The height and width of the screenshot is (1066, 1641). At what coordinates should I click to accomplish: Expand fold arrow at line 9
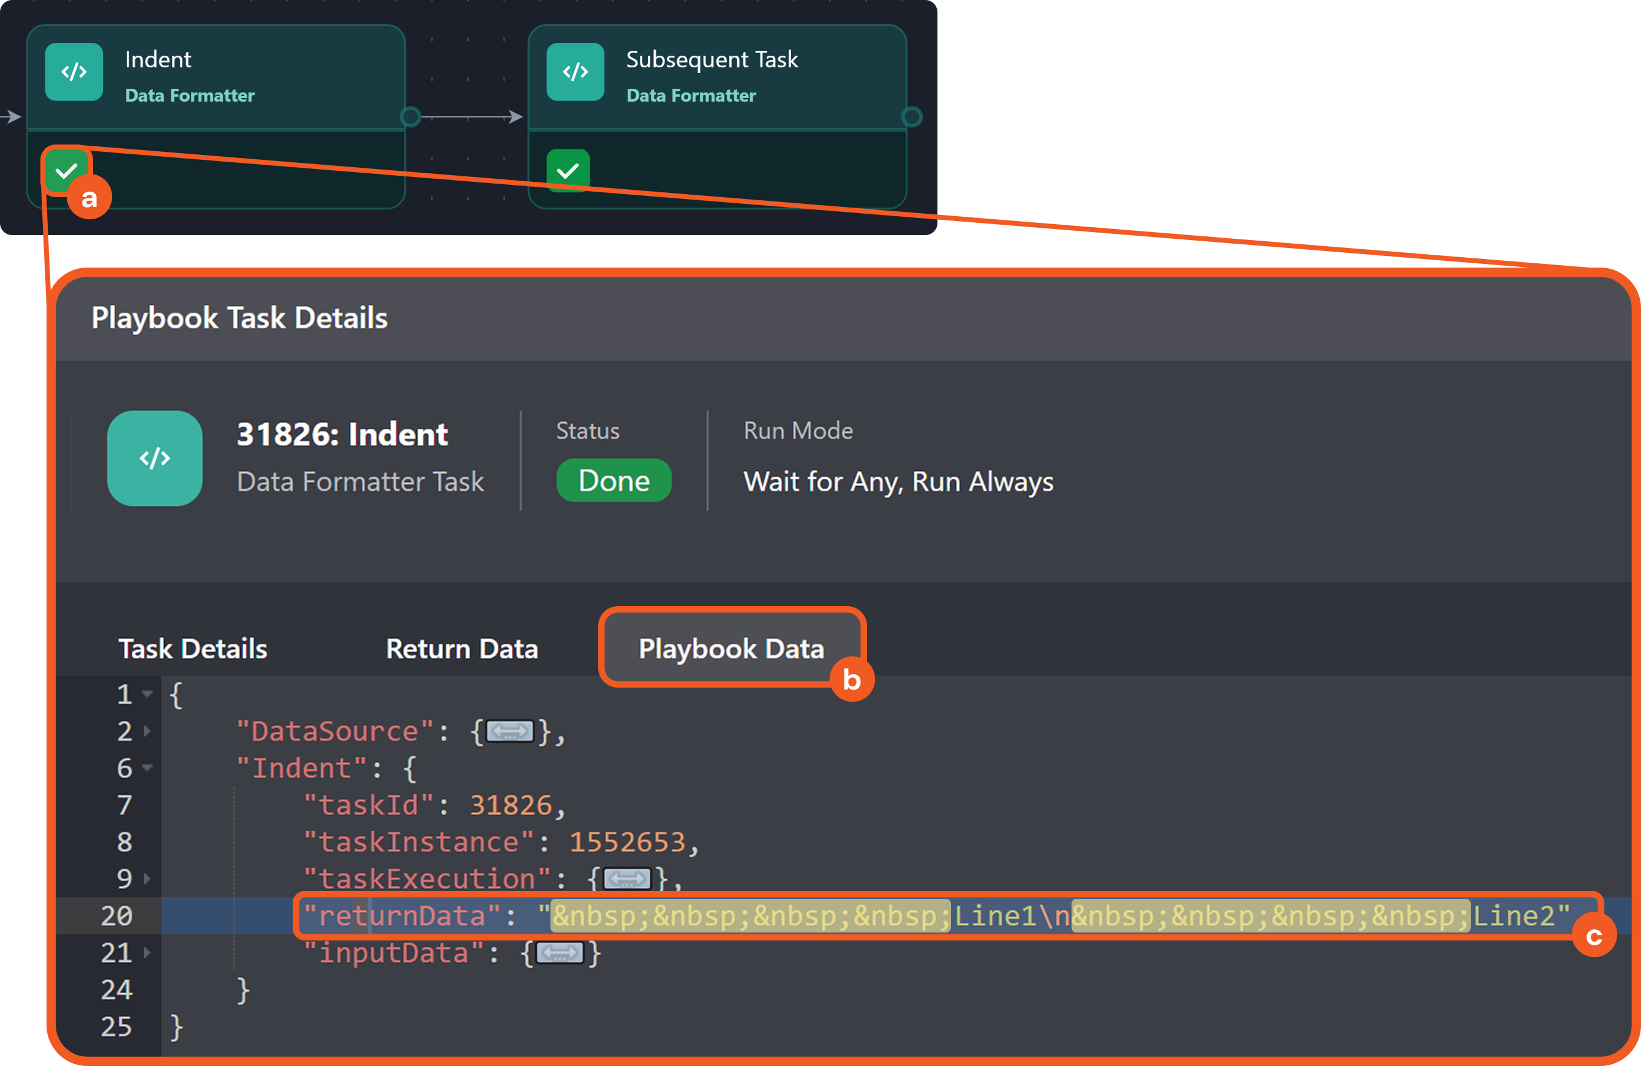tap(147, 879)
